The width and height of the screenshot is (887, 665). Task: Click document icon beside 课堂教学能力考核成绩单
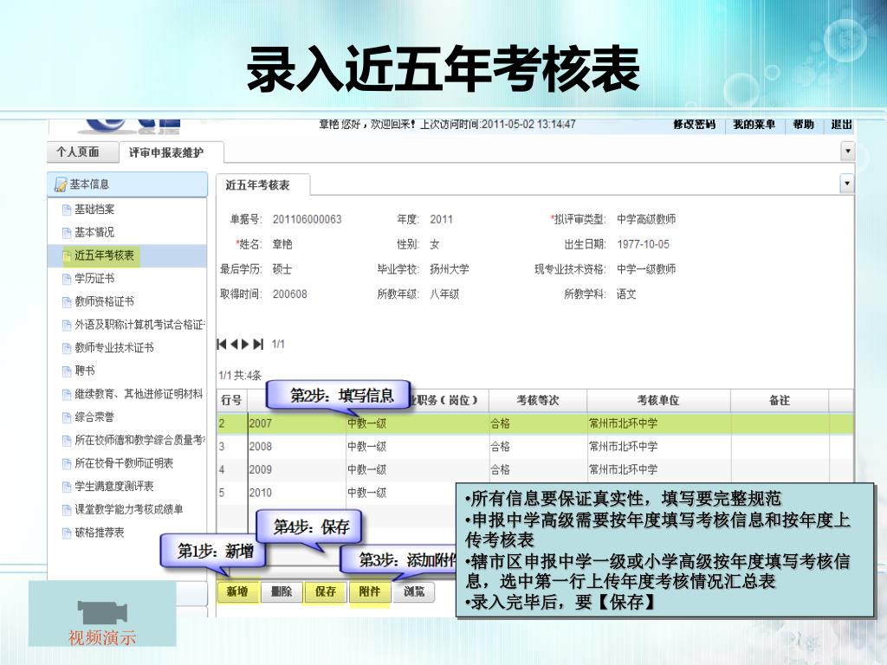click(67, 510)
